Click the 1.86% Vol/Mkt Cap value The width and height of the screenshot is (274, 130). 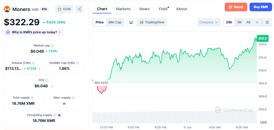pos(64,68)
